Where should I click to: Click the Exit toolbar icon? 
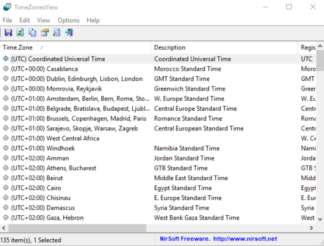69,33
